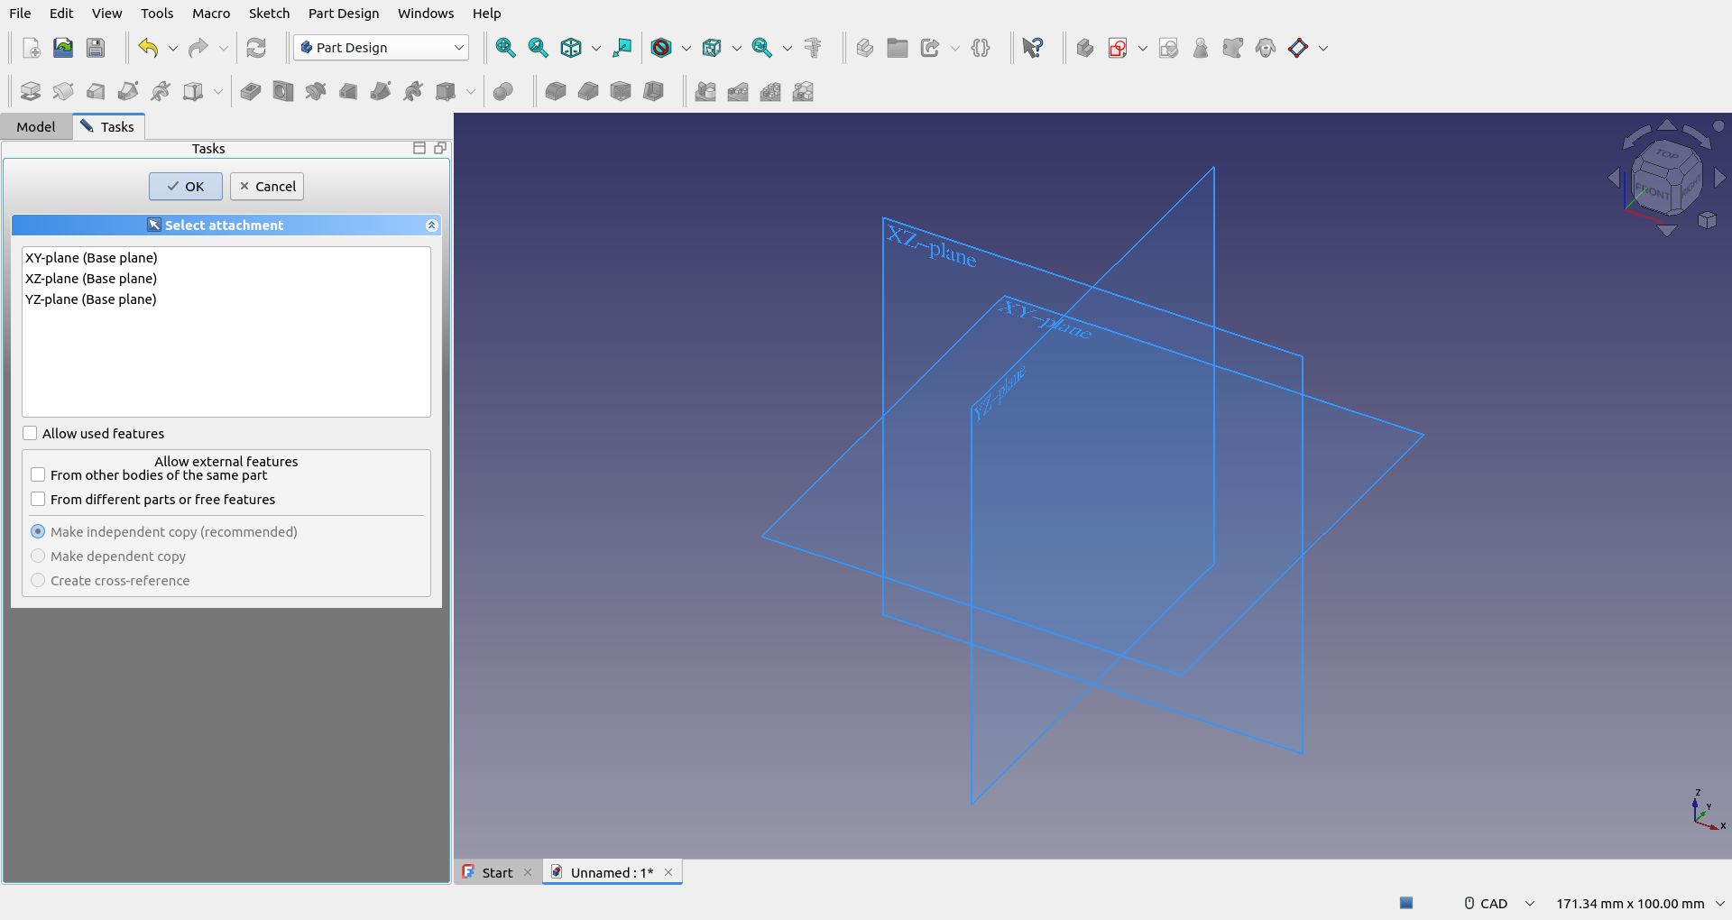This screenshot has height=920, width=1732.
Task: Click the Create datum plane icon
Action: coord(1298,48)
